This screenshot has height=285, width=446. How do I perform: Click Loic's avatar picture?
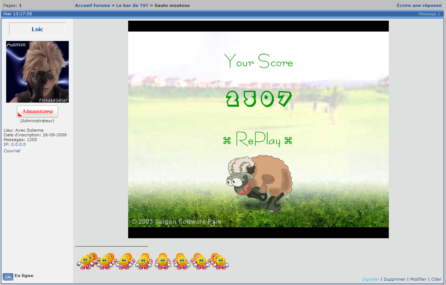[x=37, y=72]
